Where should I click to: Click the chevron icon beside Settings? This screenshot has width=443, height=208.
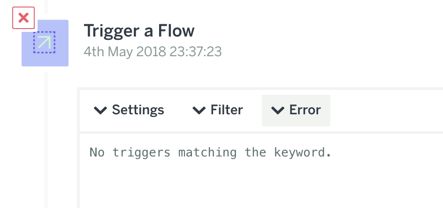100,110
